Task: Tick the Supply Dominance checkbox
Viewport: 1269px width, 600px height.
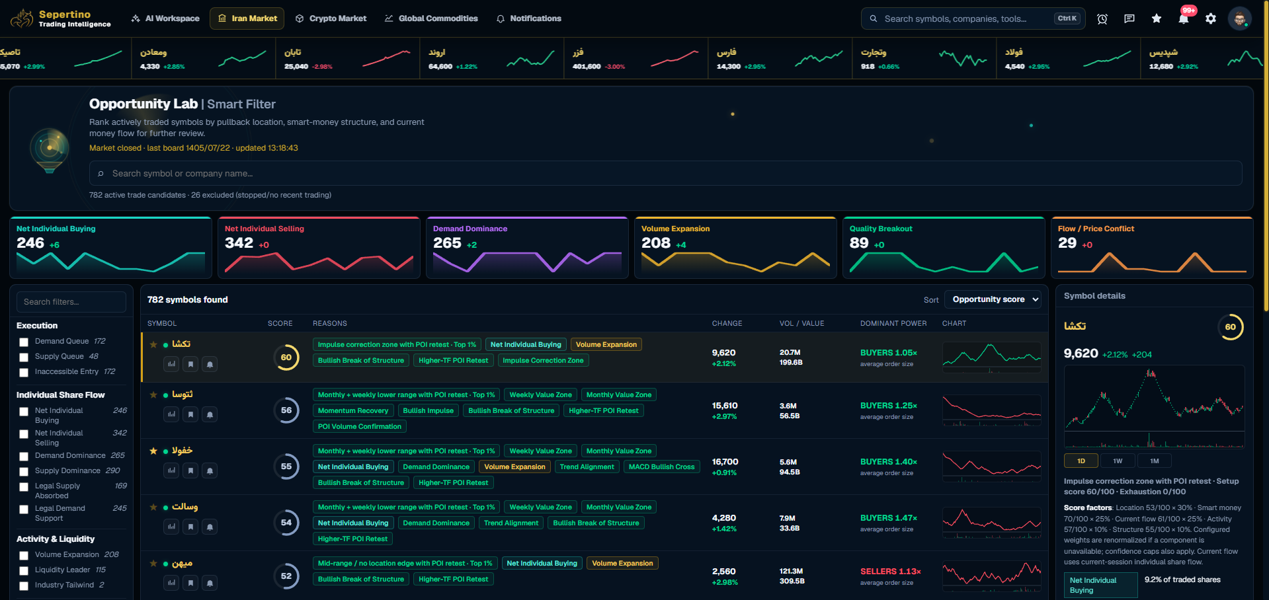Action: (24, 472)
